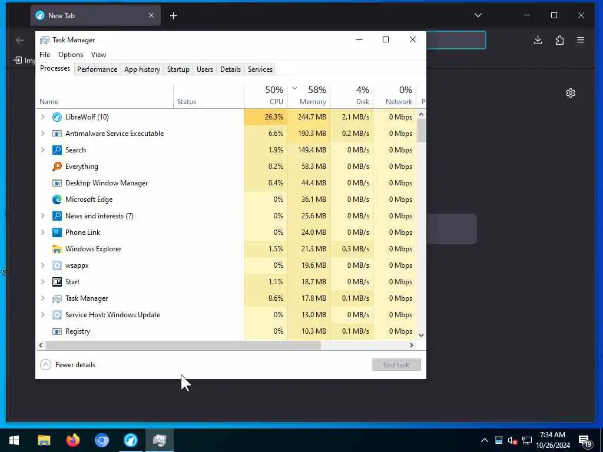Viewport: 603px width, 452px height.
Task: Click the vertical scrollbar down arrow
Action: (422, 335)
